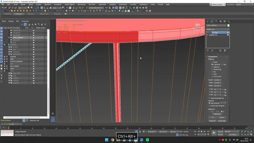The width and height of the screenshot is (254, 143).
Task: Switch to the Freeform ribbon tab
Action: click(19, 14)
